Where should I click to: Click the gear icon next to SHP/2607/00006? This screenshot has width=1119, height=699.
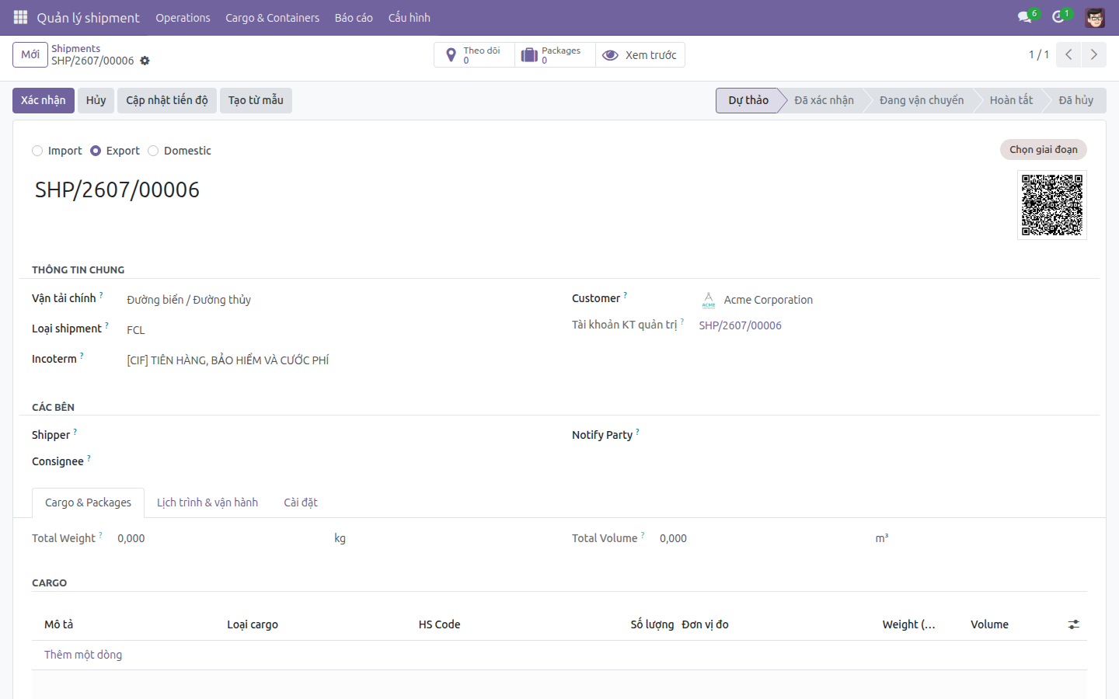[x=145, y=61]
